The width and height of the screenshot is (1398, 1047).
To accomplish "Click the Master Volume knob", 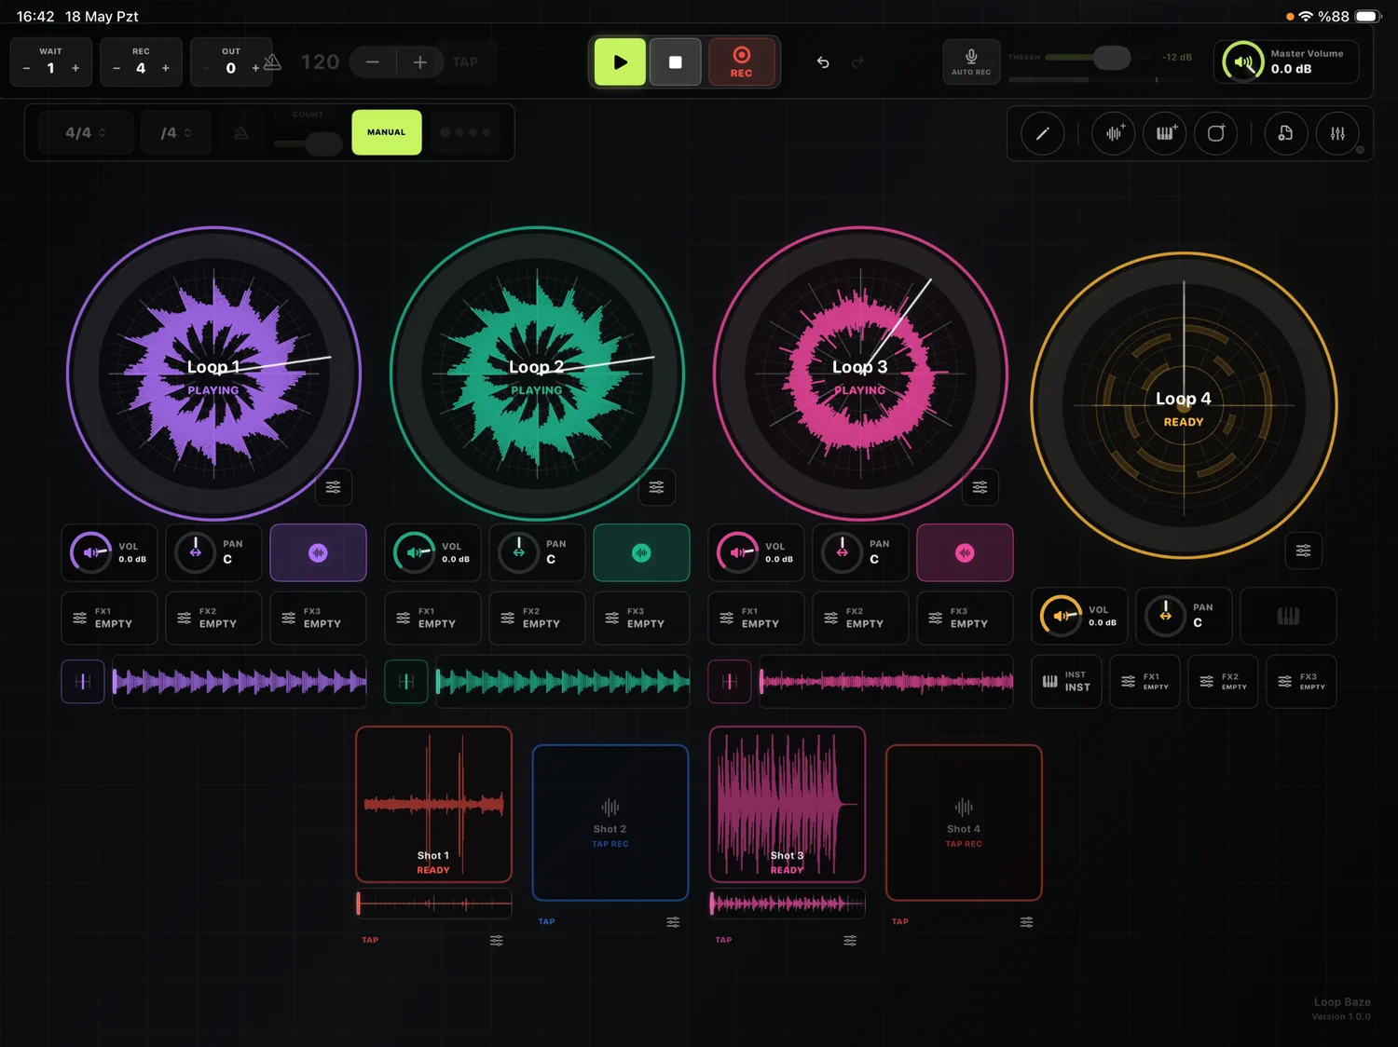I will [1243, 62].
